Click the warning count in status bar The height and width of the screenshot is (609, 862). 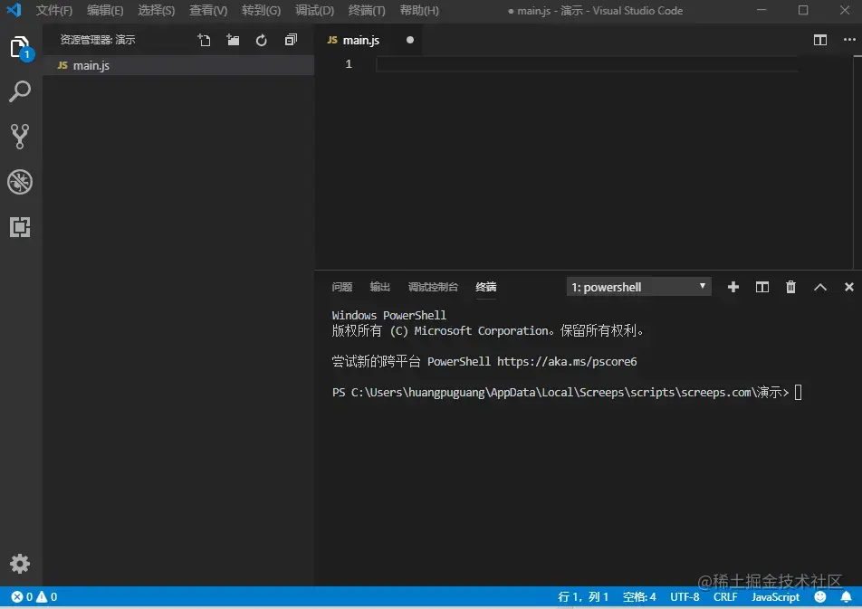click(47, 597)
